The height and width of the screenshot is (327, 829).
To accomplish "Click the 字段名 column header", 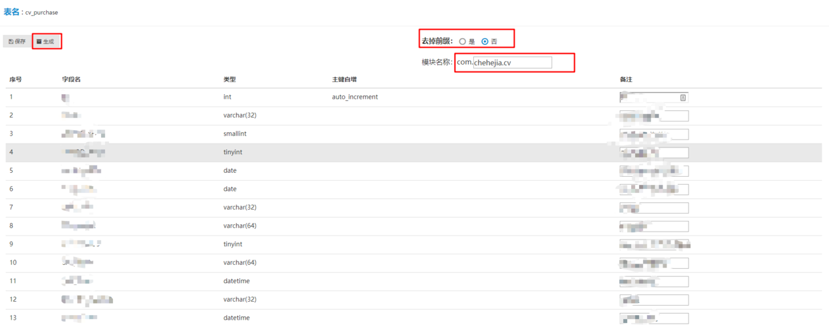I will point(71,79).
